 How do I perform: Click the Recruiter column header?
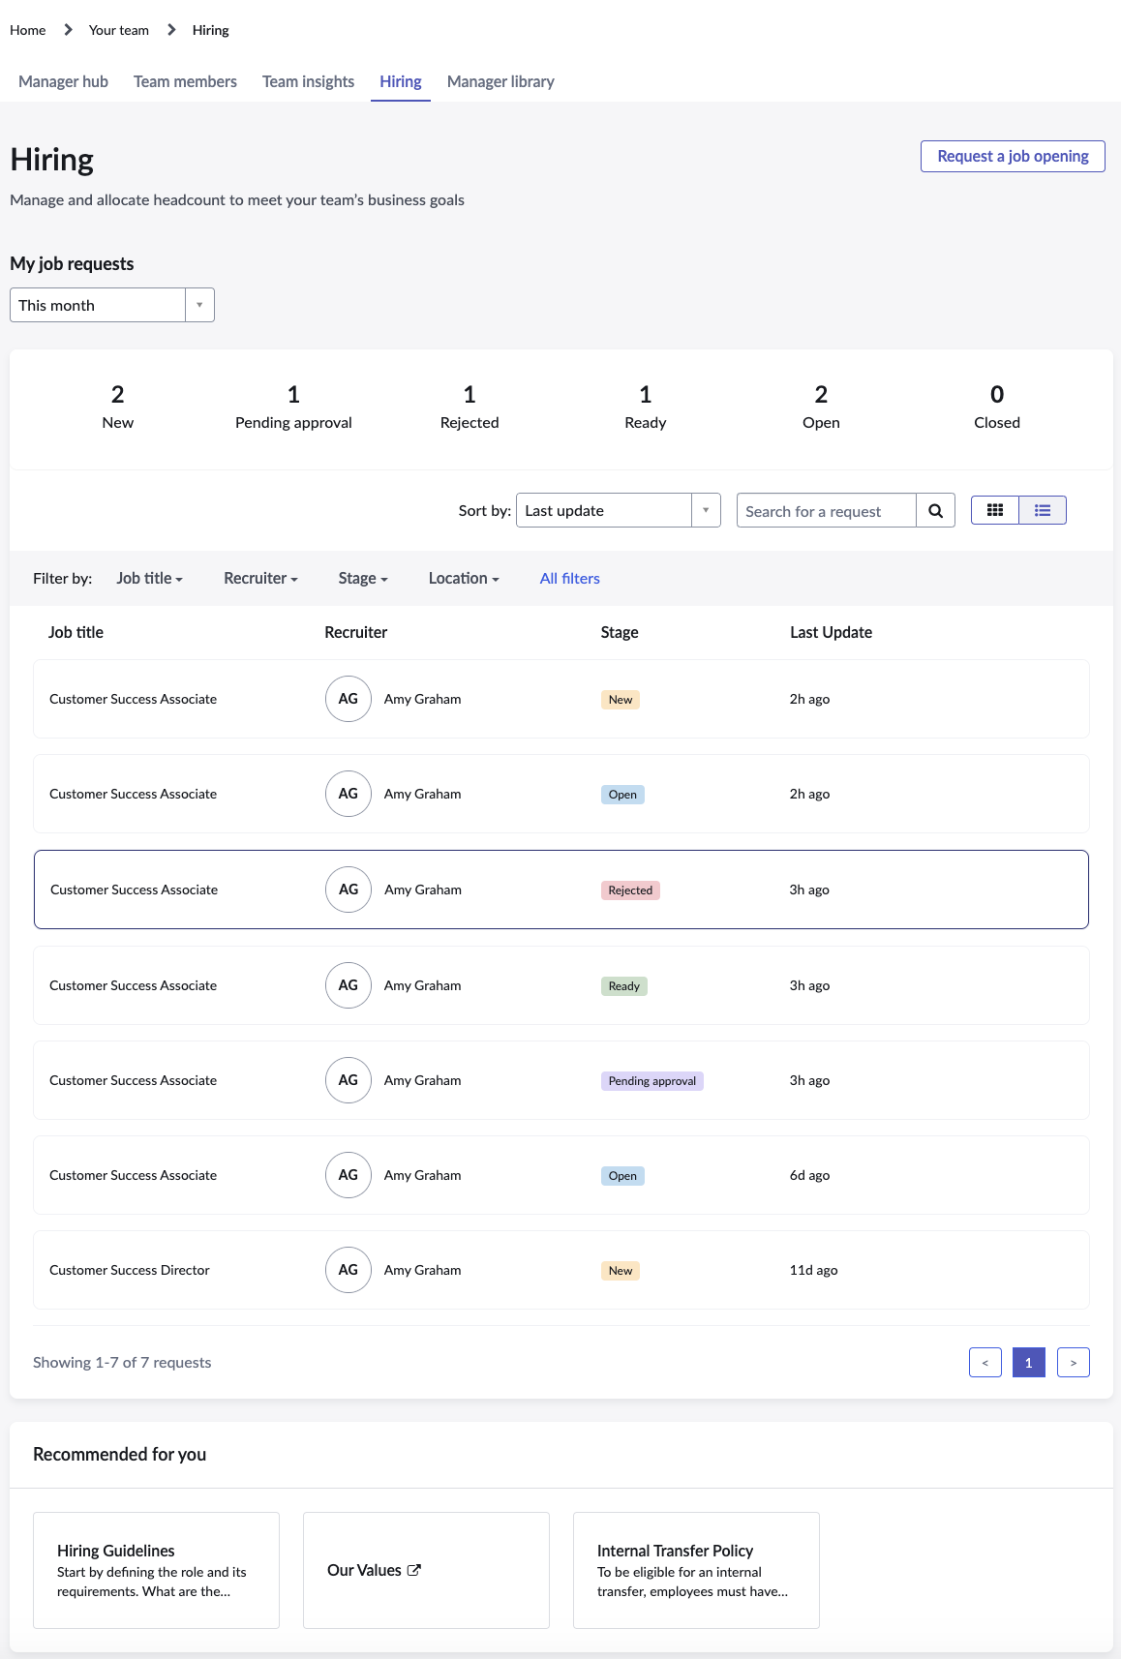coord(355,632)
